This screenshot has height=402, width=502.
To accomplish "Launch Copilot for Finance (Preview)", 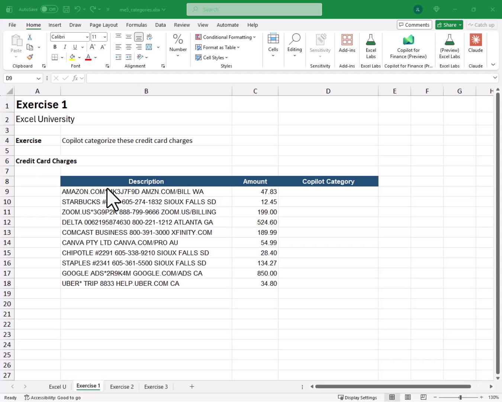I will tap(408, 46).
